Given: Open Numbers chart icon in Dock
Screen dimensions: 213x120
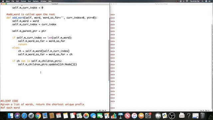Looking at the screenshot, I should click(114, 116).
